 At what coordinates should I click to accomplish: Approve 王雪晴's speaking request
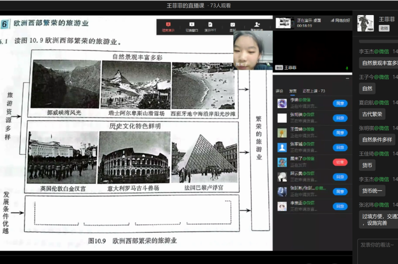(340, 133)
